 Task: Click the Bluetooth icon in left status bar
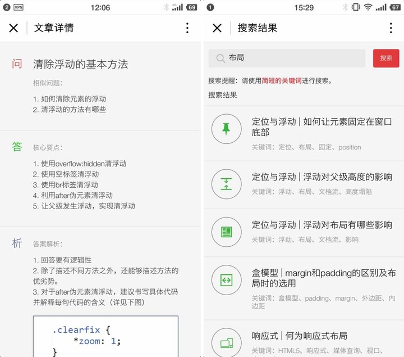click(166, 7)
